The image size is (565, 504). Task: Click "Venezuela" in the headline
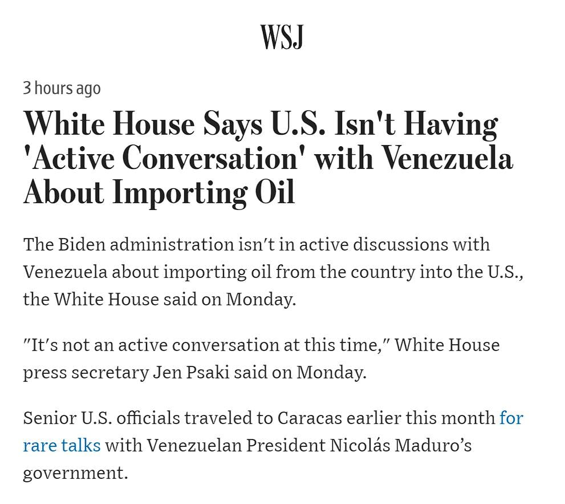tap(446, 158)
